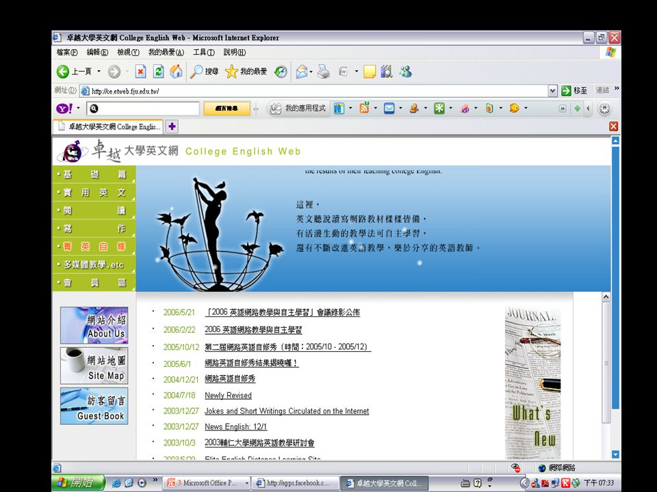This screenshot has height=492, width=657.
Task: Click the Forward arrow button
Action: pos(114,72)
